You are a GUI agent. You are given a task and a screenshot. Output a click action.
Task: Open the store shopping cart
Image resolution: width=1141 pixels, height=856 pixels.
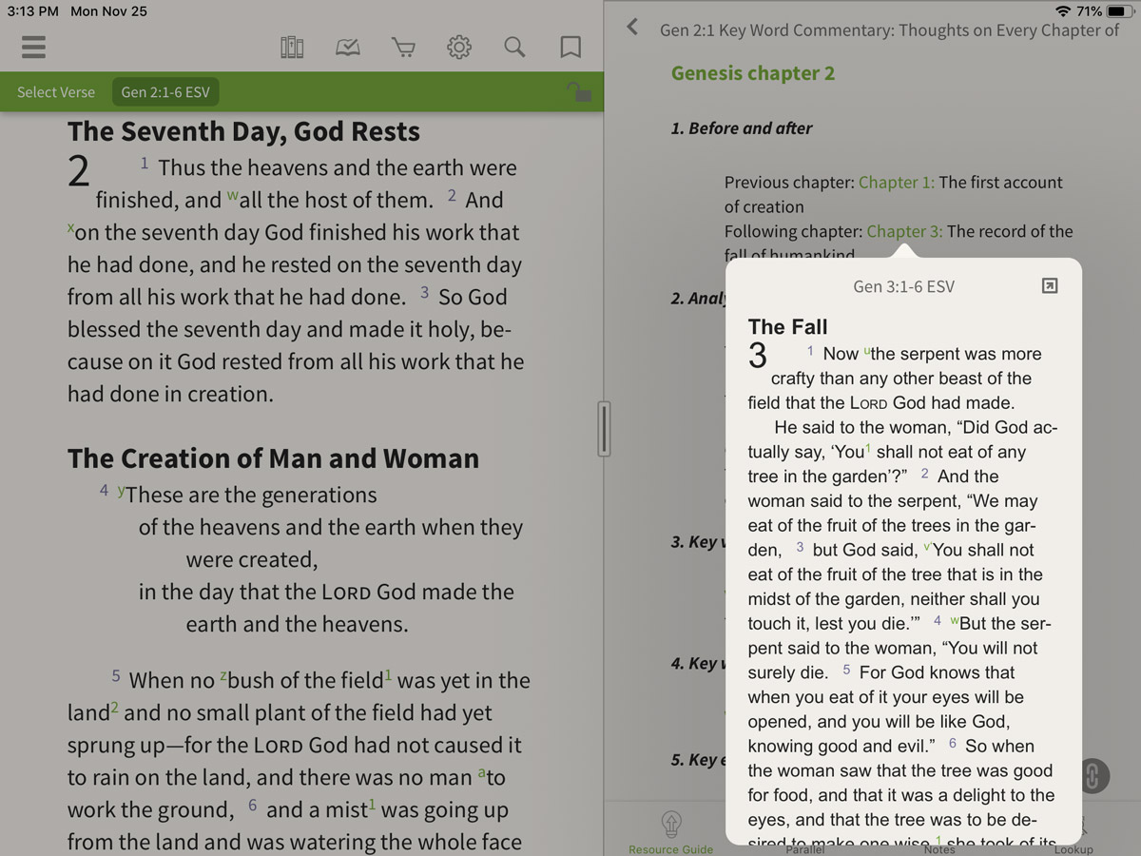(403, 47)
